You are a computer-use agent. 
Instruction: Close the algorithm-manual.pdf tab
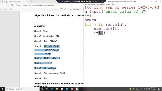pos(27,2)
